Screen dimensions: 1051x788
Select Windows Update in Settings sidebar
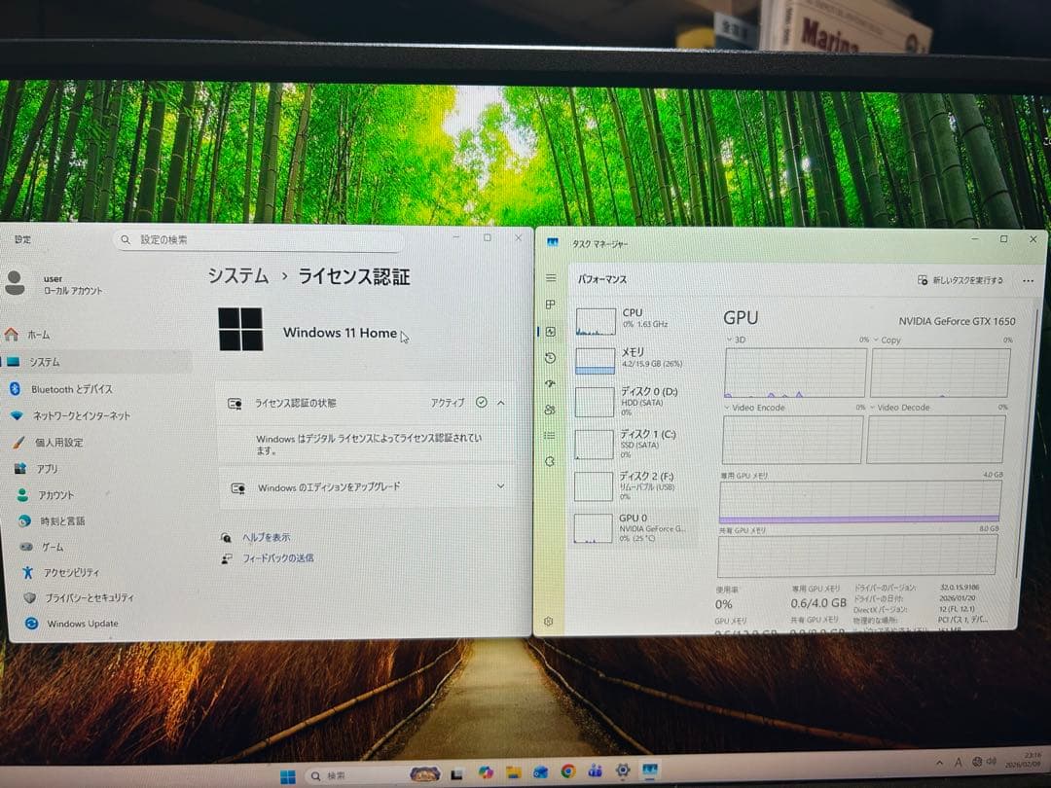pos(78,623)
